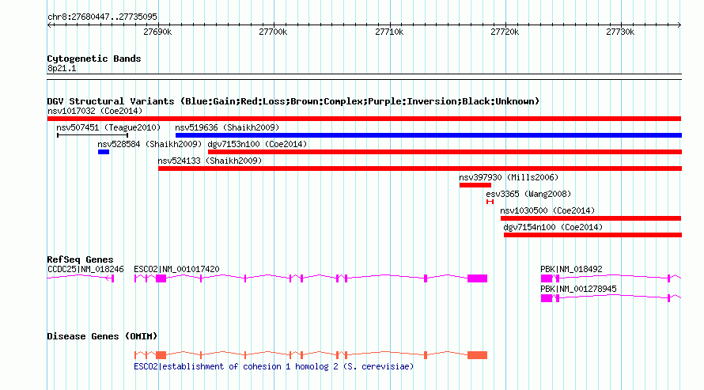Viewport: 704px width, 390px height.
Task: Click the nsv397930 (Mills2006) red bar
Action: [x=475, y=185]
